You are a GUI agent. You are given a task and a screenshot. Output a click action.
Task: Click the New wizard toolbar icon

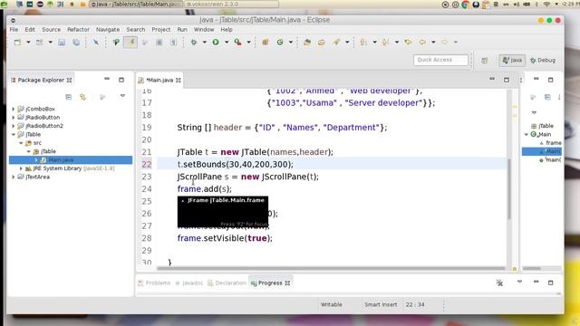[x=17, y=43]
